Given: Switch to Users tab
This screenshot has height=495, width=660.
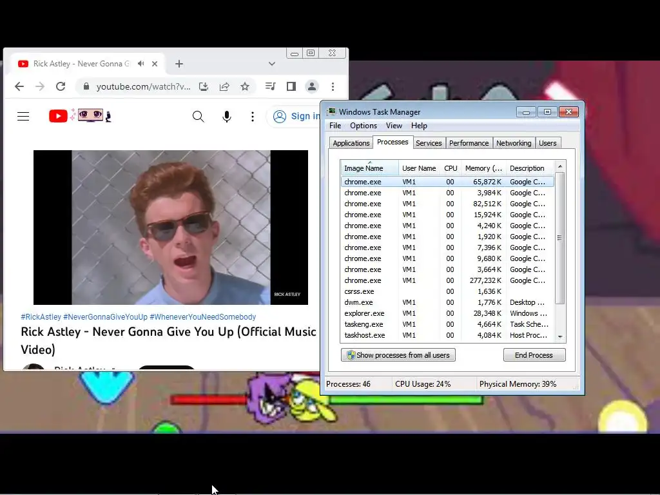Looking at the screenshot, I should coord(548,143).
